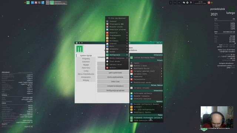Click Konfiguracja sprzętowa button
237x133 pixels.
point(113,91)
